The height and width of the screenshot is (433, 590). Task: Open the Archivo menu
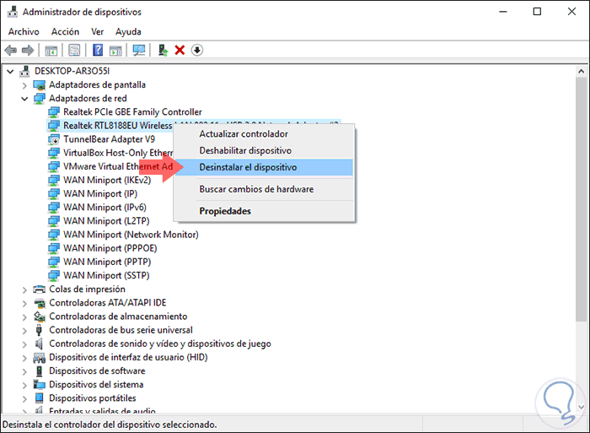click(24, 32)
